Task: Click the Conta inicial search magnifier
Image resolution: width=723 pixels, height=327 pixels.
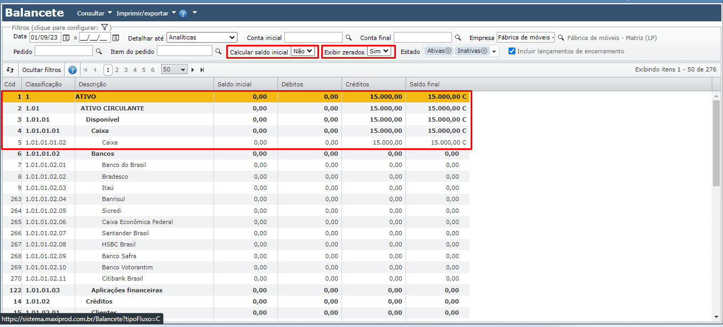Action: 348,38
